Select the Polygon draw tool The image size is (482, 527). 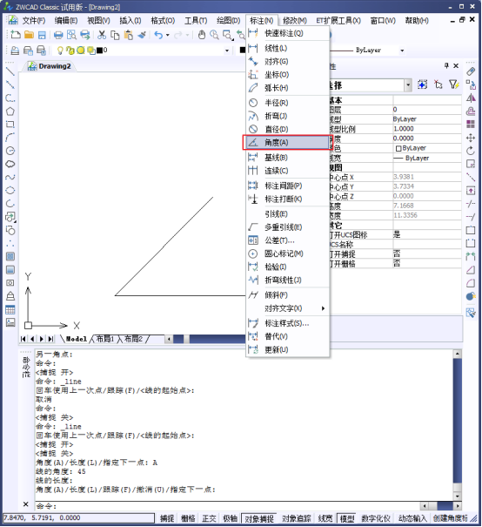point(10,111)
